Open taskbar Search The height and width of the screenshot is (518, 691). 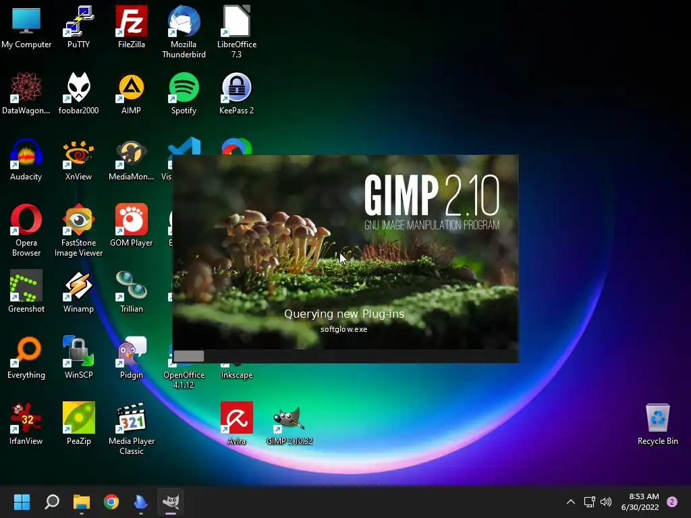pos(52,502)
